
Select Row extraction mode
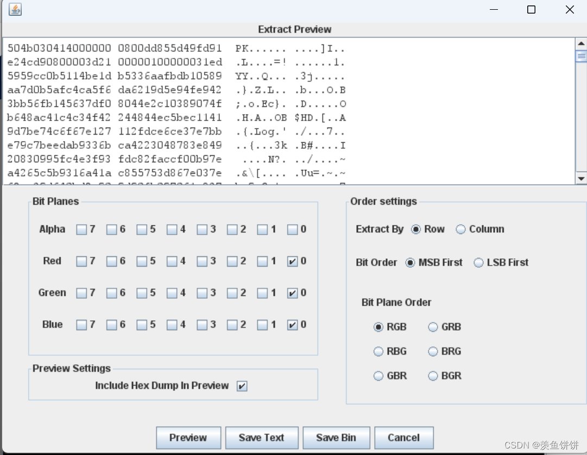(416, 229)
